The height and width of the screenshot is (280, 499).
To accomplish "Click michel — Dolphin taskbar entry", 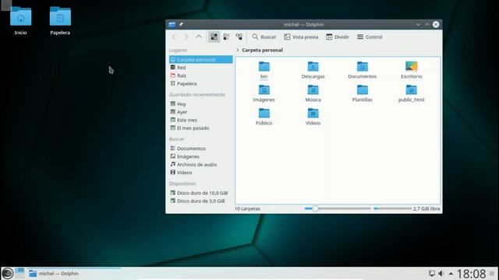I will point(74,273).
